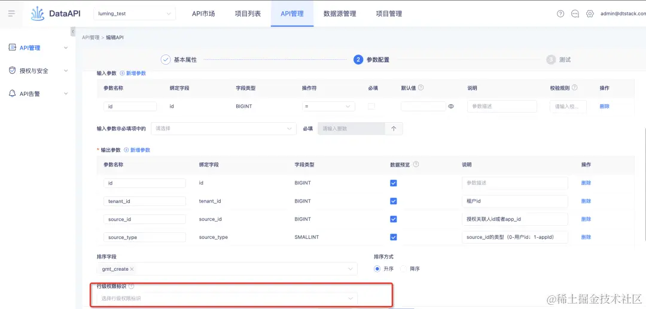Click the API管理 breadcrumb link
Viewport: 646px width, 309px height.
pos(91,38)
